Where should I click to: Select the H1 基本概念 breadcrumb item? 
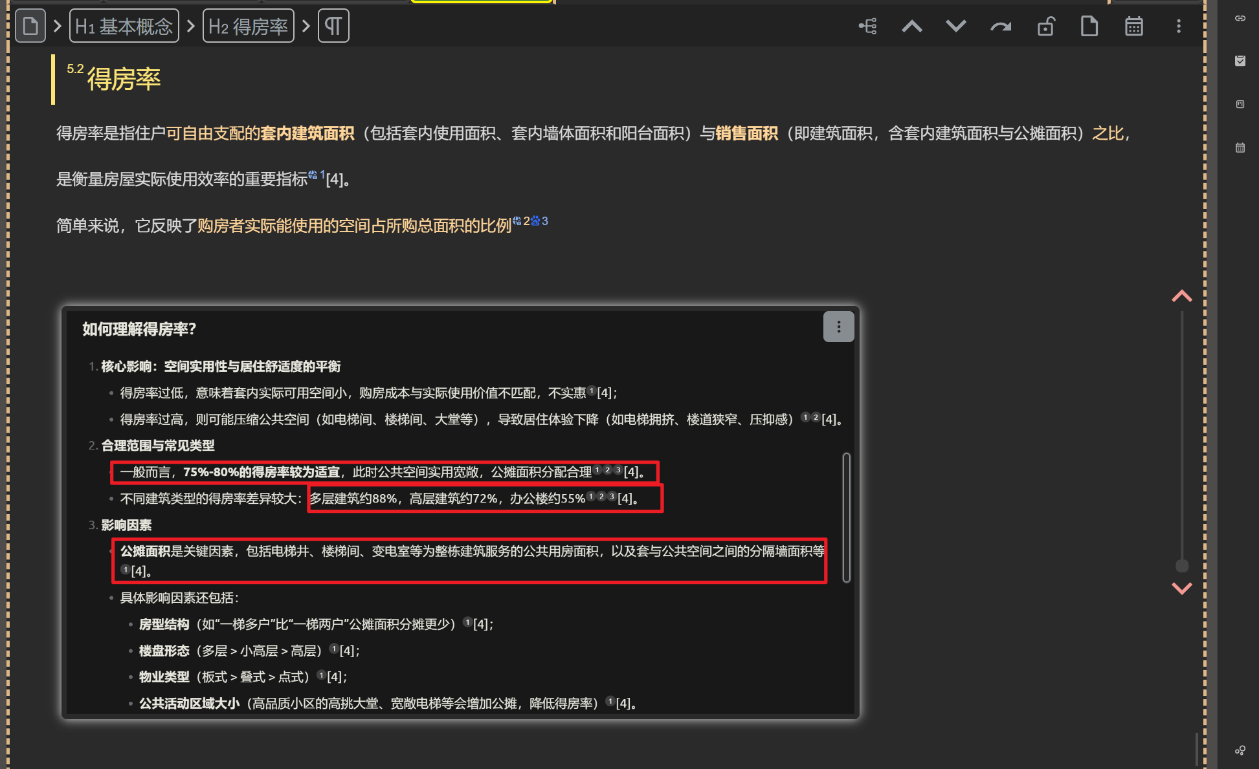[124, 26]
